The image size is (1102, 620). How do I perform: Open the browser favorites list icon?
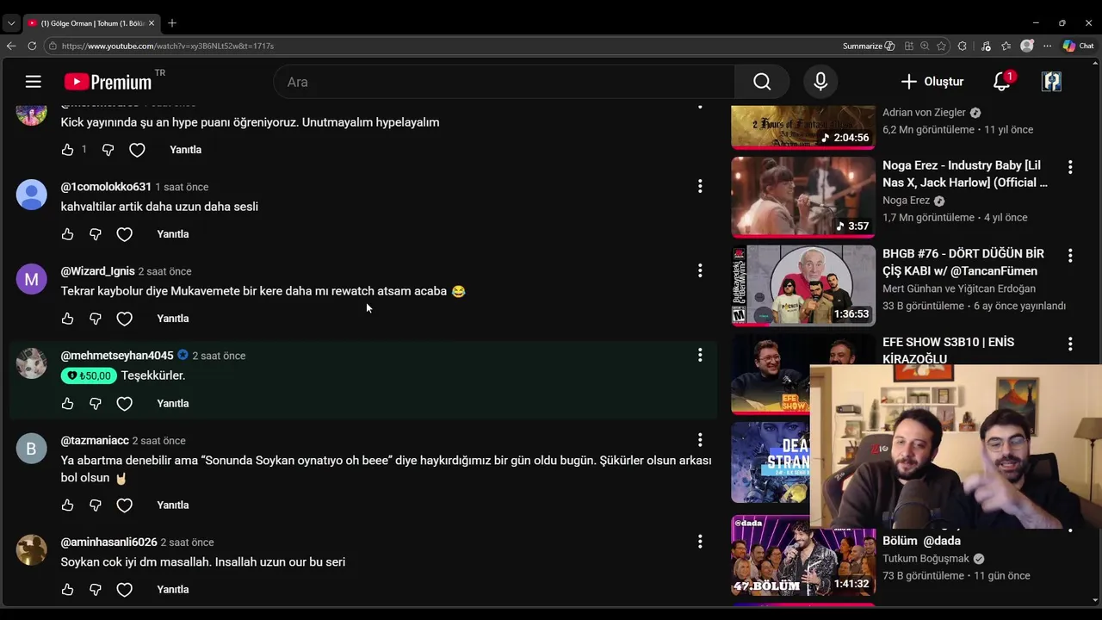point(1006,46)
